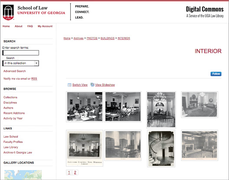Screen dimensions: 229x180
Task: Click the Search button
Action: tap(10, 58)
